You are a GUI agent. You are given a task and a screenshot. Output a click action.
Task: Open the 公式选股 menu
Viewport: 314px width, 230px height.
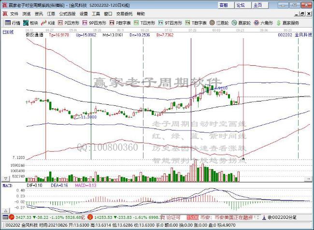coord(67,14)
